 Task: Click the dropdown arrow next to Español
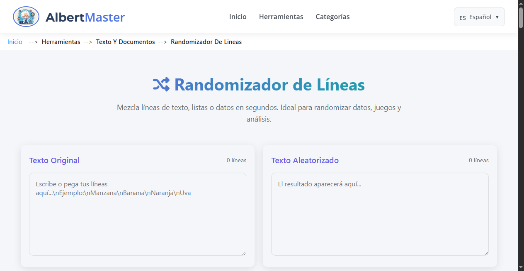click(497, 17)
